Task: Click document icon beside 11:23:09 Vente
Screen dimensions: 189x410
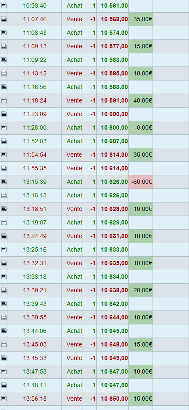Action: 4,114
